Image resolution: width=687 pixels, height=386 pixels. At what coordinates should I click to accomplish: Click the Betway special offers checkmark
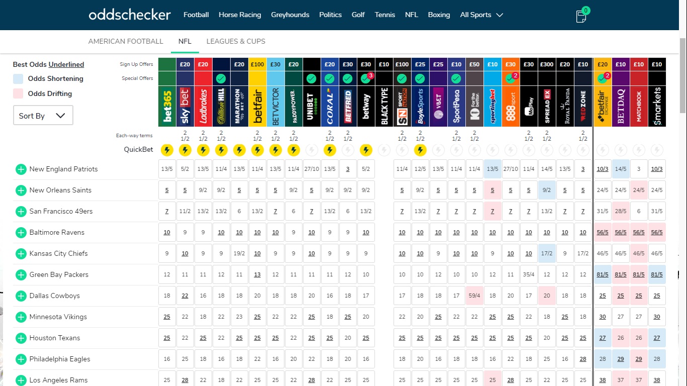click(366, 78)
